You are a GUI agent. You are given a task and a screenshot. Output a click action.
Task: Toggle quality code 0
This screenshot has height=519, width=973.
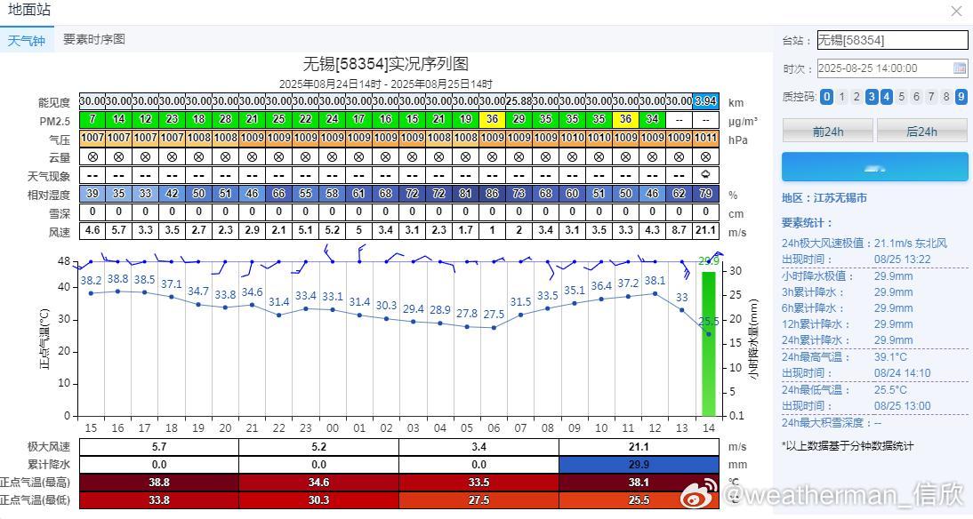point(826,97)
